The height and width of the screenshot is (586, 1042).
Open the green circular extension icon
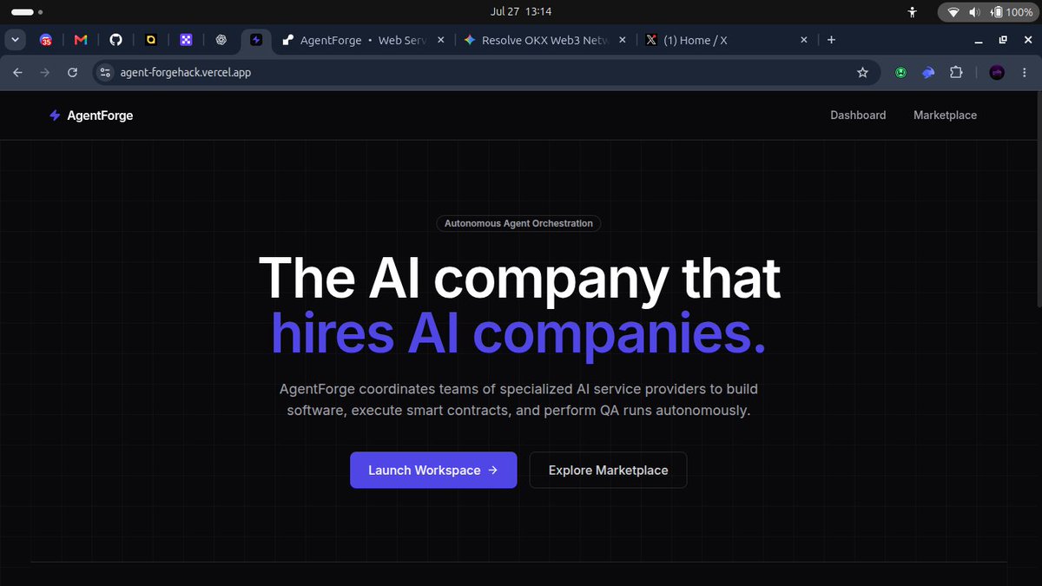[x=901, y=73]
